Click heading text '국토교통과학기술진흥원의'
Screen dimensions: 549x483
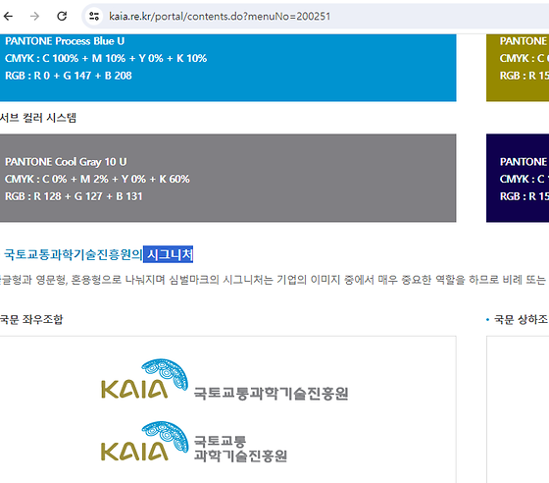[x=73, y=254]
